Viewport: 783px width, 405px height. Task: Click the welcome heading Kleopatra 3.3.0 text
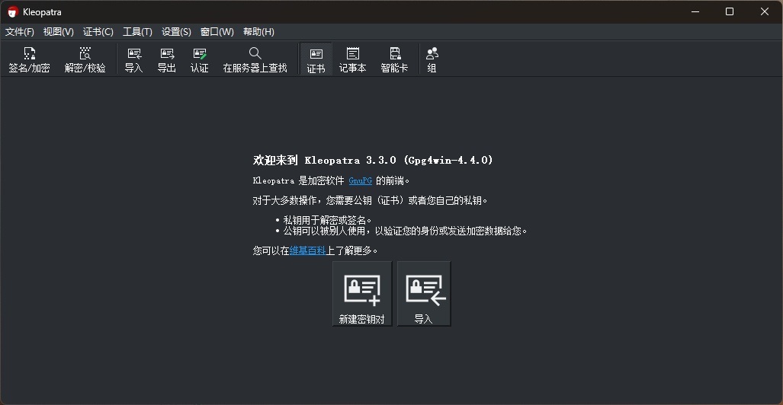[373, 160]
